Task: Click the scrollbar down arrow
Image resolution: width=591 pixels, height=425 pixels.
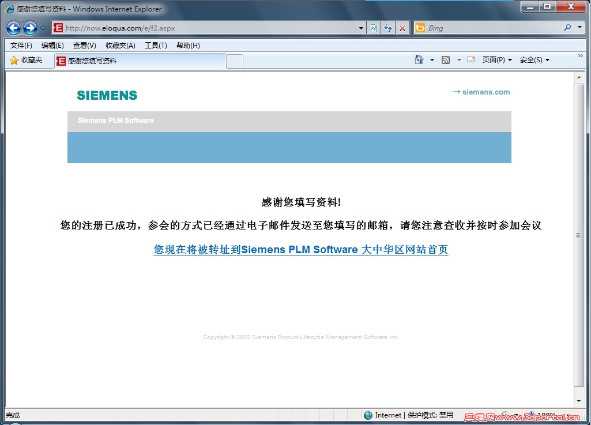Action: coord(579,401)
